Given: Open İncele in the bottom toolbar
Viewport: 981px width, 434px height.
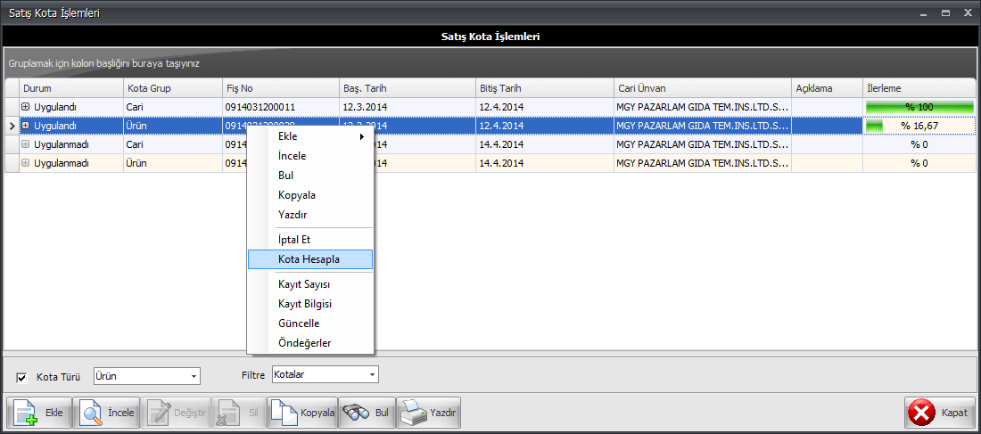Looking at the screenshot, I should click(106, 413).
